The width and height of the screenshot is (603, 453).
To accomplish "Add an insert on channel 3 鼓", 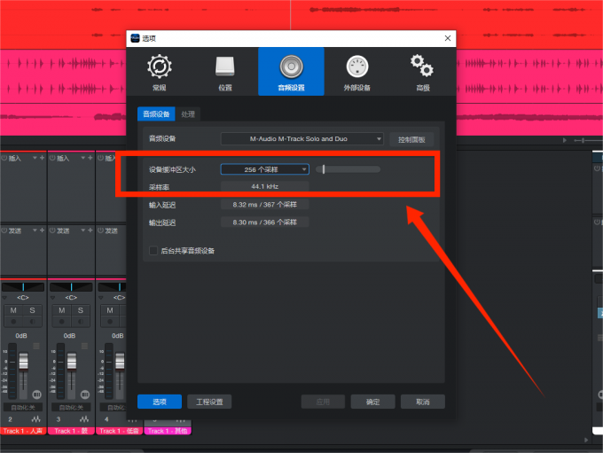I will click(90, 158).
